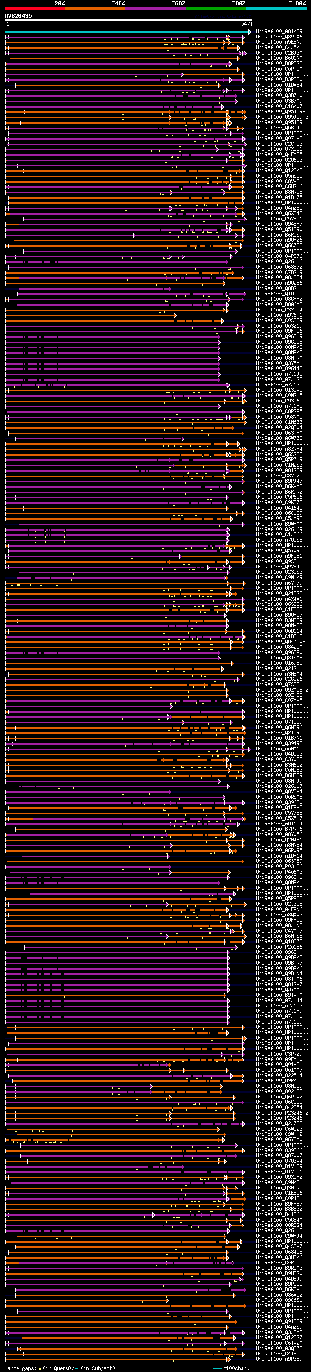Image resolution: width=311 pixels, height=1372 pixels.
Task: Select hit UniRef100_C3XQ94
Action: tap(279, 310)
